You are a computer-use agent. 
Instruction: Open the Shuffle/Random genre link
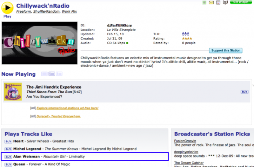coord(46,12)
